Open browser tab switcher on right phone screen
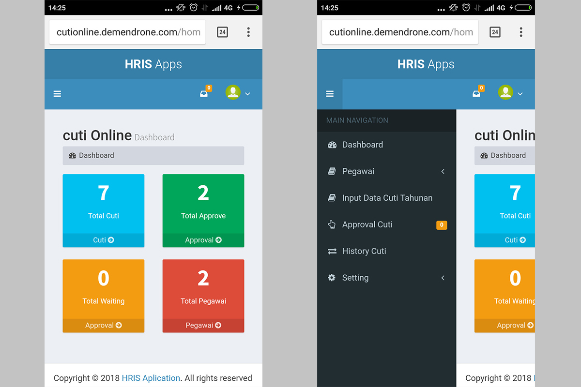The width and height of the screenshot is (581, 387). [495, 32]
